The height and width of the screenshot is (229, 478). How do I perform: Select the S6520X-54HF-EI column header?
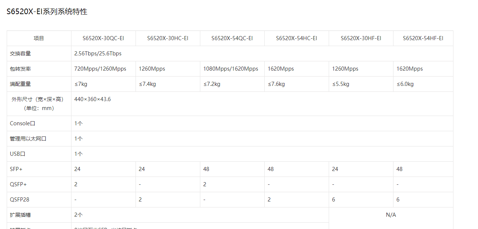tap(423, 38)
